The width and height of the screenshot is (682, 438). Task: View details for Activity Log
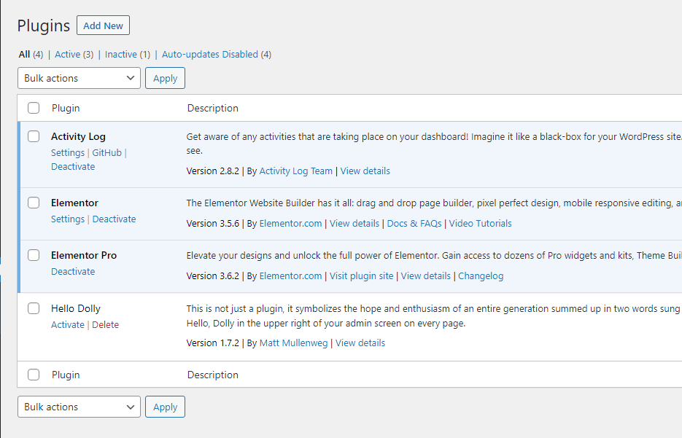coord(365,171)
